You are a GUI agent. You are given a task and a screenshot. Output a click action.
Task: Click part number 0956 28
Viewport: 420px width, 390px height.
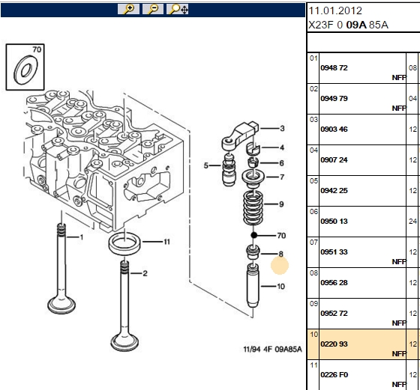click(334, 283)
